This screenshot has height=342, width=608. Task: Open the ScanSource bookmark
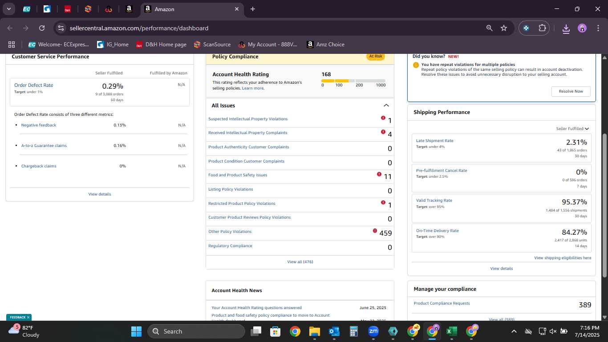(212, 45)
